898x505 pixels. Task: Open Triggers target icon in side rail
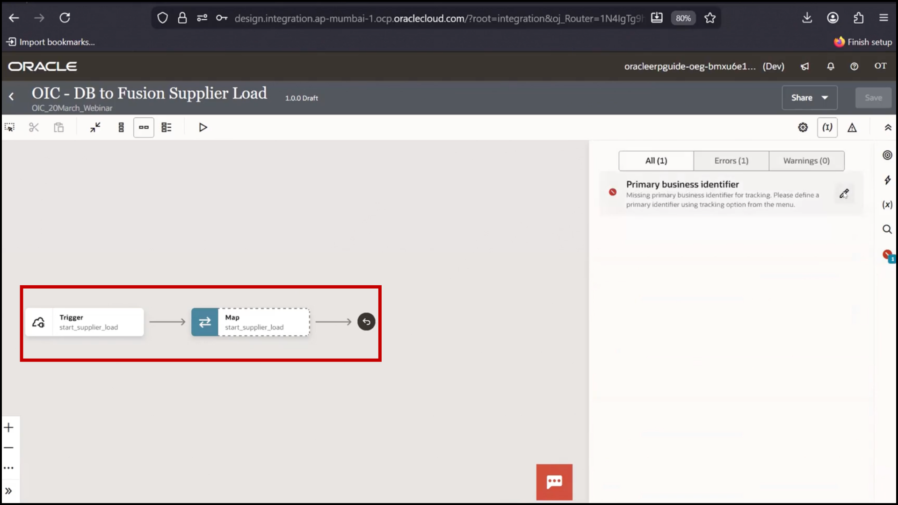[887, 155]
